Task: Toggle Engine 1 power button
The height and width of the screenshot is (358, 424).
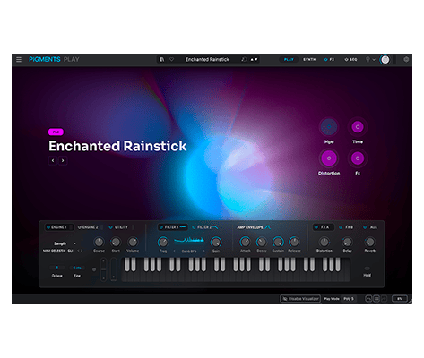Action: click(48, 227)
